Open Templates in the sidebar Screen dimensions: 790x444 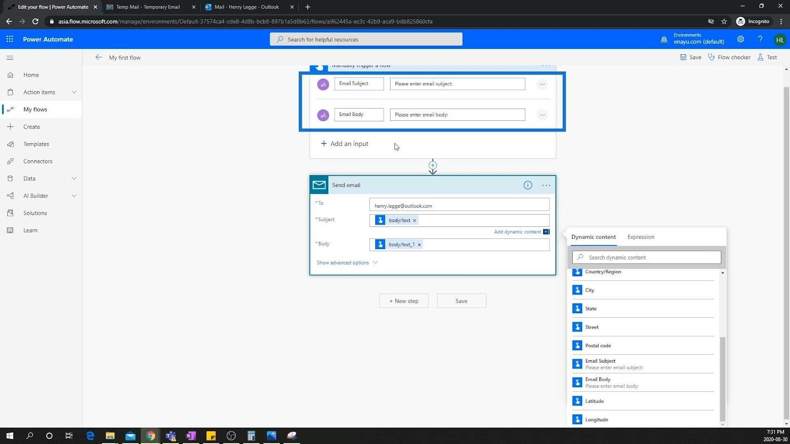click(41, 144)
